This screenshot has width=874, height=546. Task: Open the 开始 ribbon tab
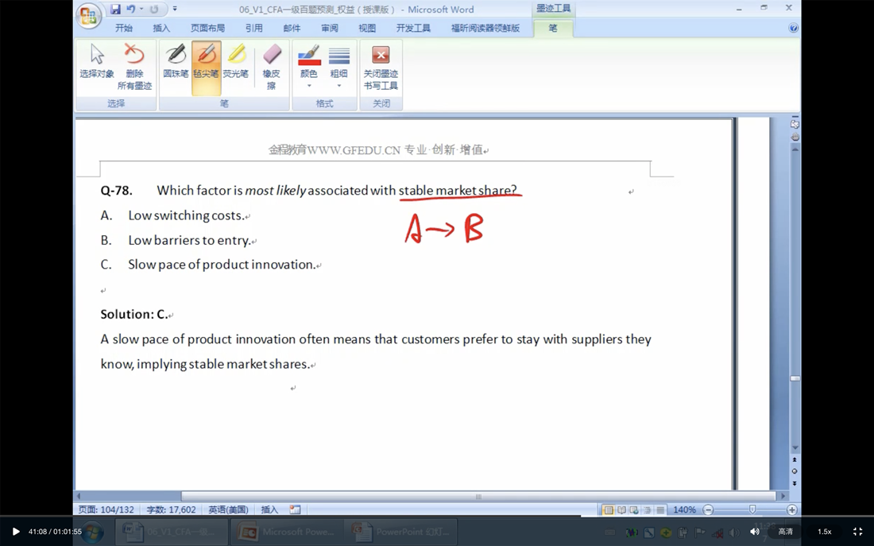click(124, 28)
